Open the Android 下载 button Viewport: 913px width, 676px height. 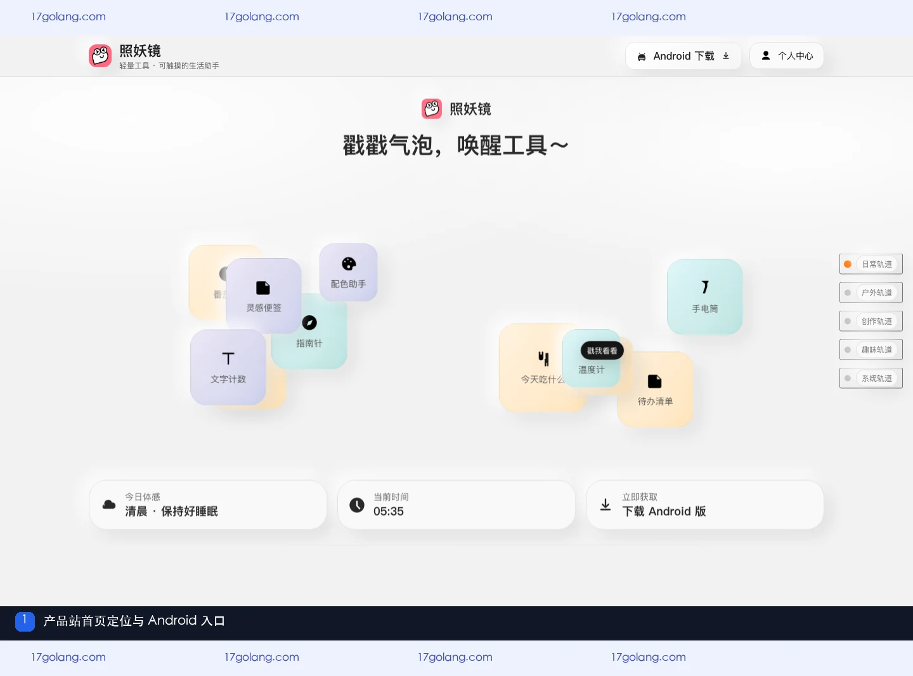683,56
